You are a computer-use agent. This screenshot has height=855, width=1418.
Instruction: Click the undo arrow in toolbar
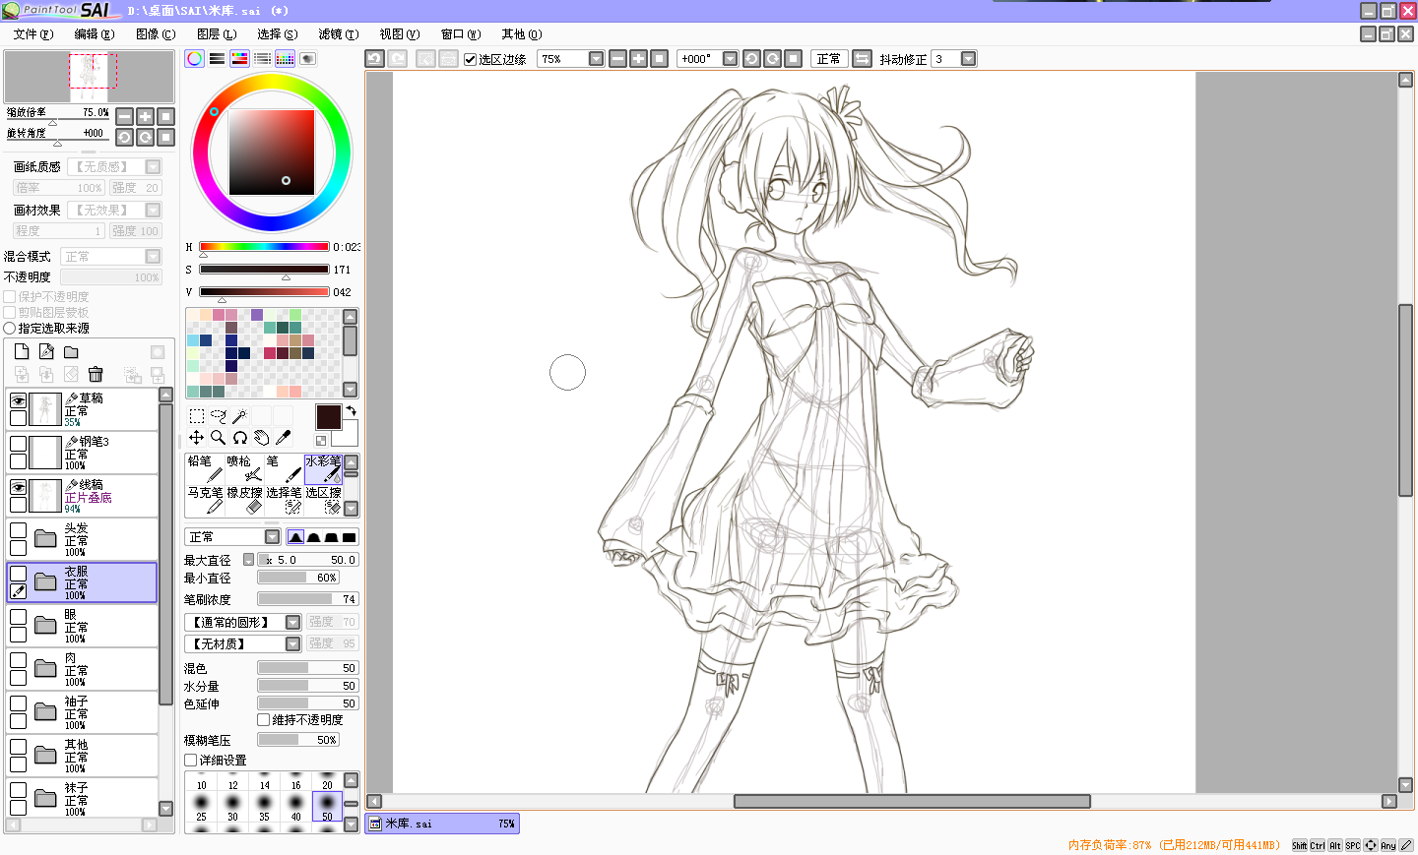[x=374, y=59]
